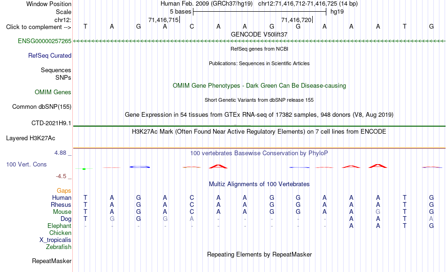Click the H3K27Ac signal baseline
This screenshot has height=272, width=446.
click(259, 148)
